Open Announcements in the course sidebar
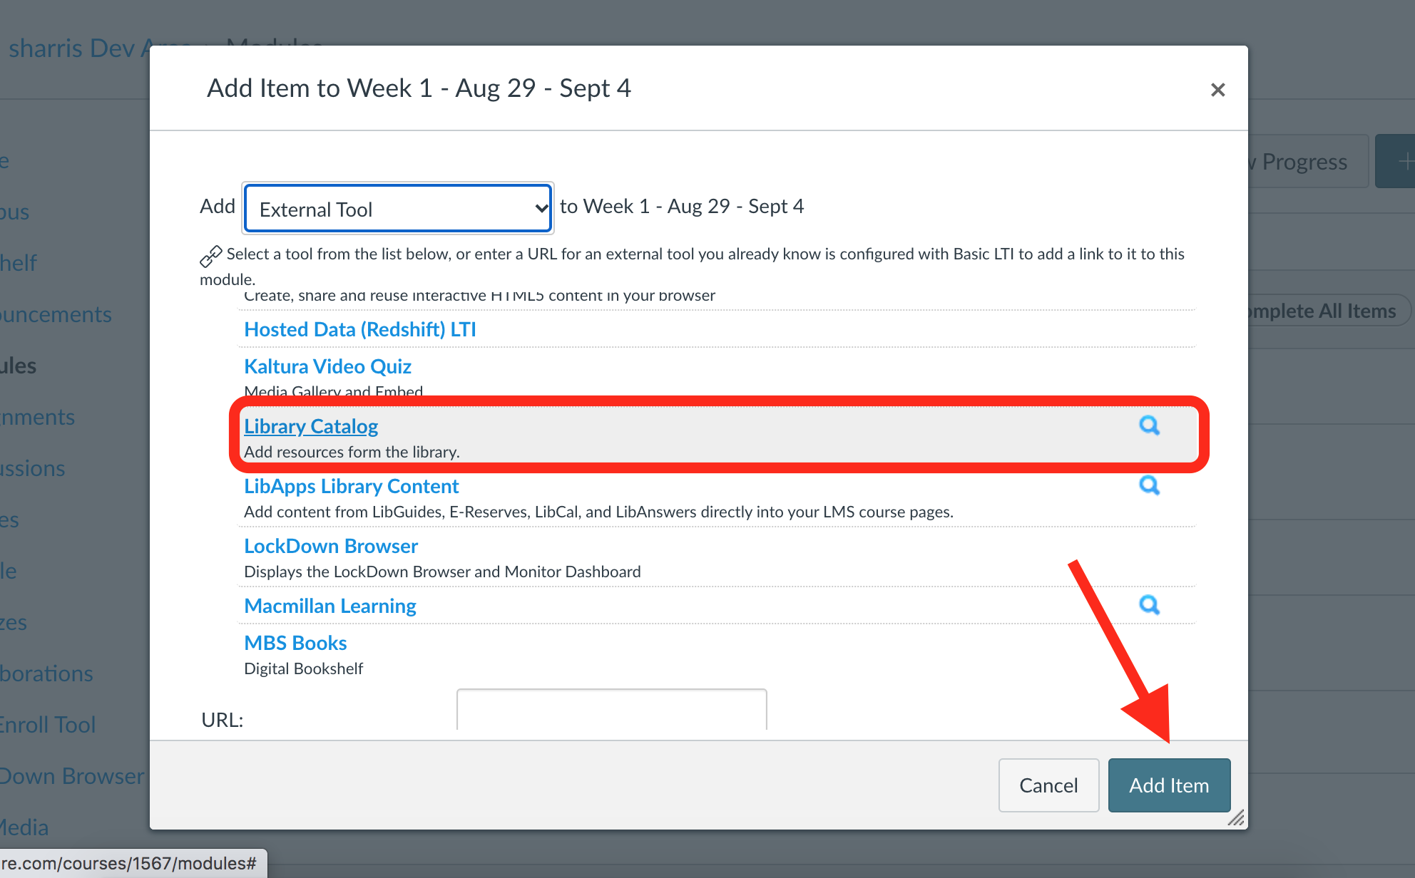Screen dimensions: 1415x878 tap(56, 314)
